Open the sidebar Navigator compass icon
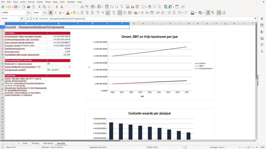266x149 pixels. coord(262,44)
